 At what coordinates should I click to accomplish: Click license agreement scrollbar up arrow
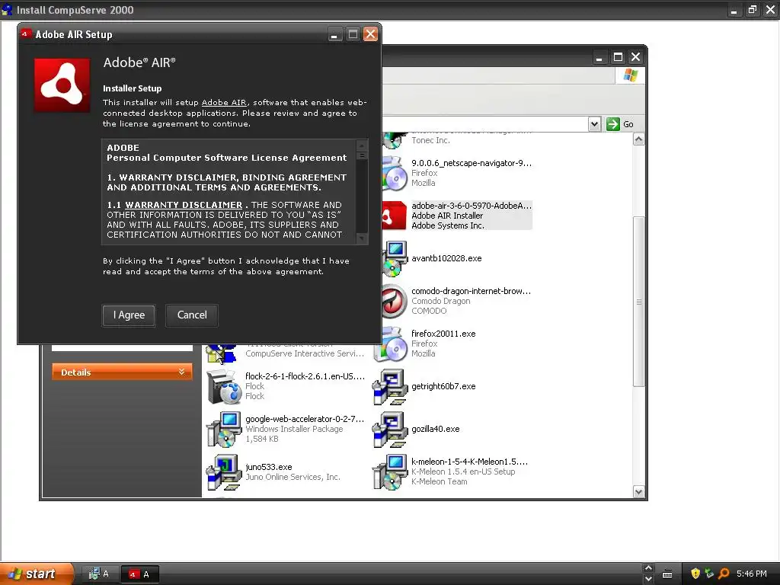click(362, 145)
